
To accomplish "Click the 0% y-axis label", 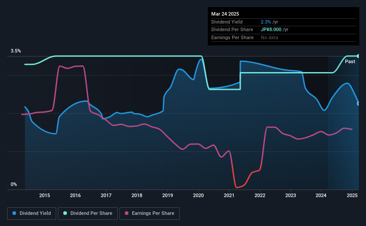I will pos(14,184).
